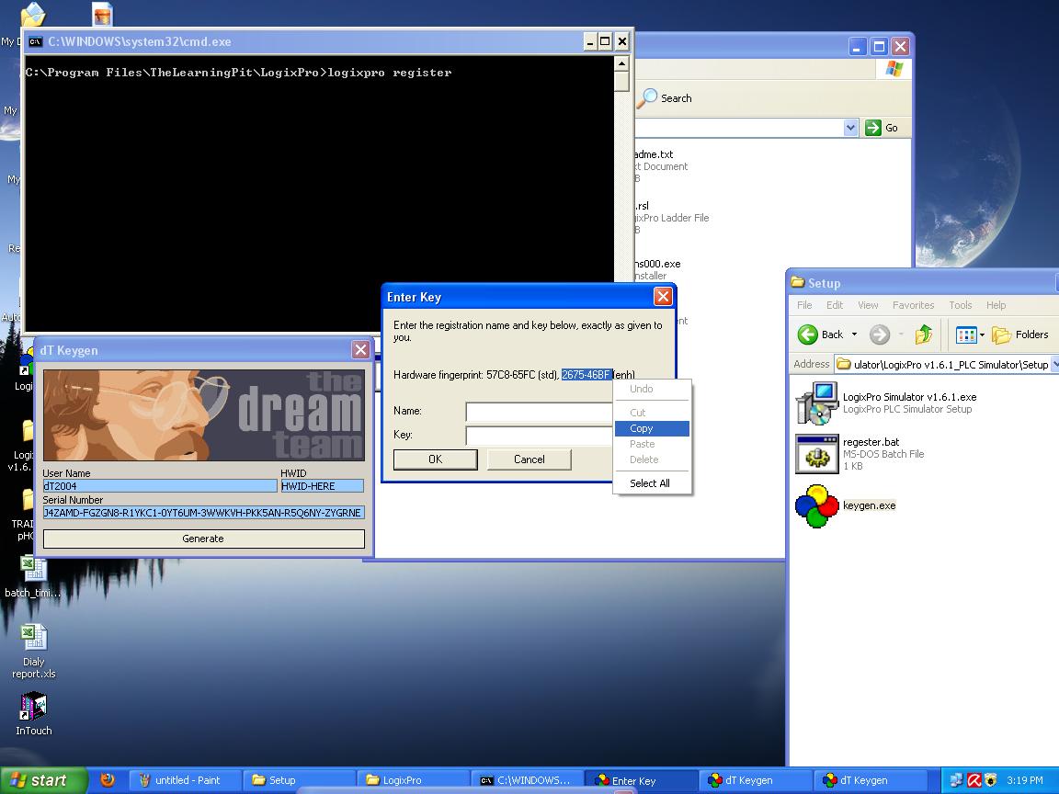1059x794 pixels.
Task: Toggle the Folders pane in Setup
Action: point(1020,335)
